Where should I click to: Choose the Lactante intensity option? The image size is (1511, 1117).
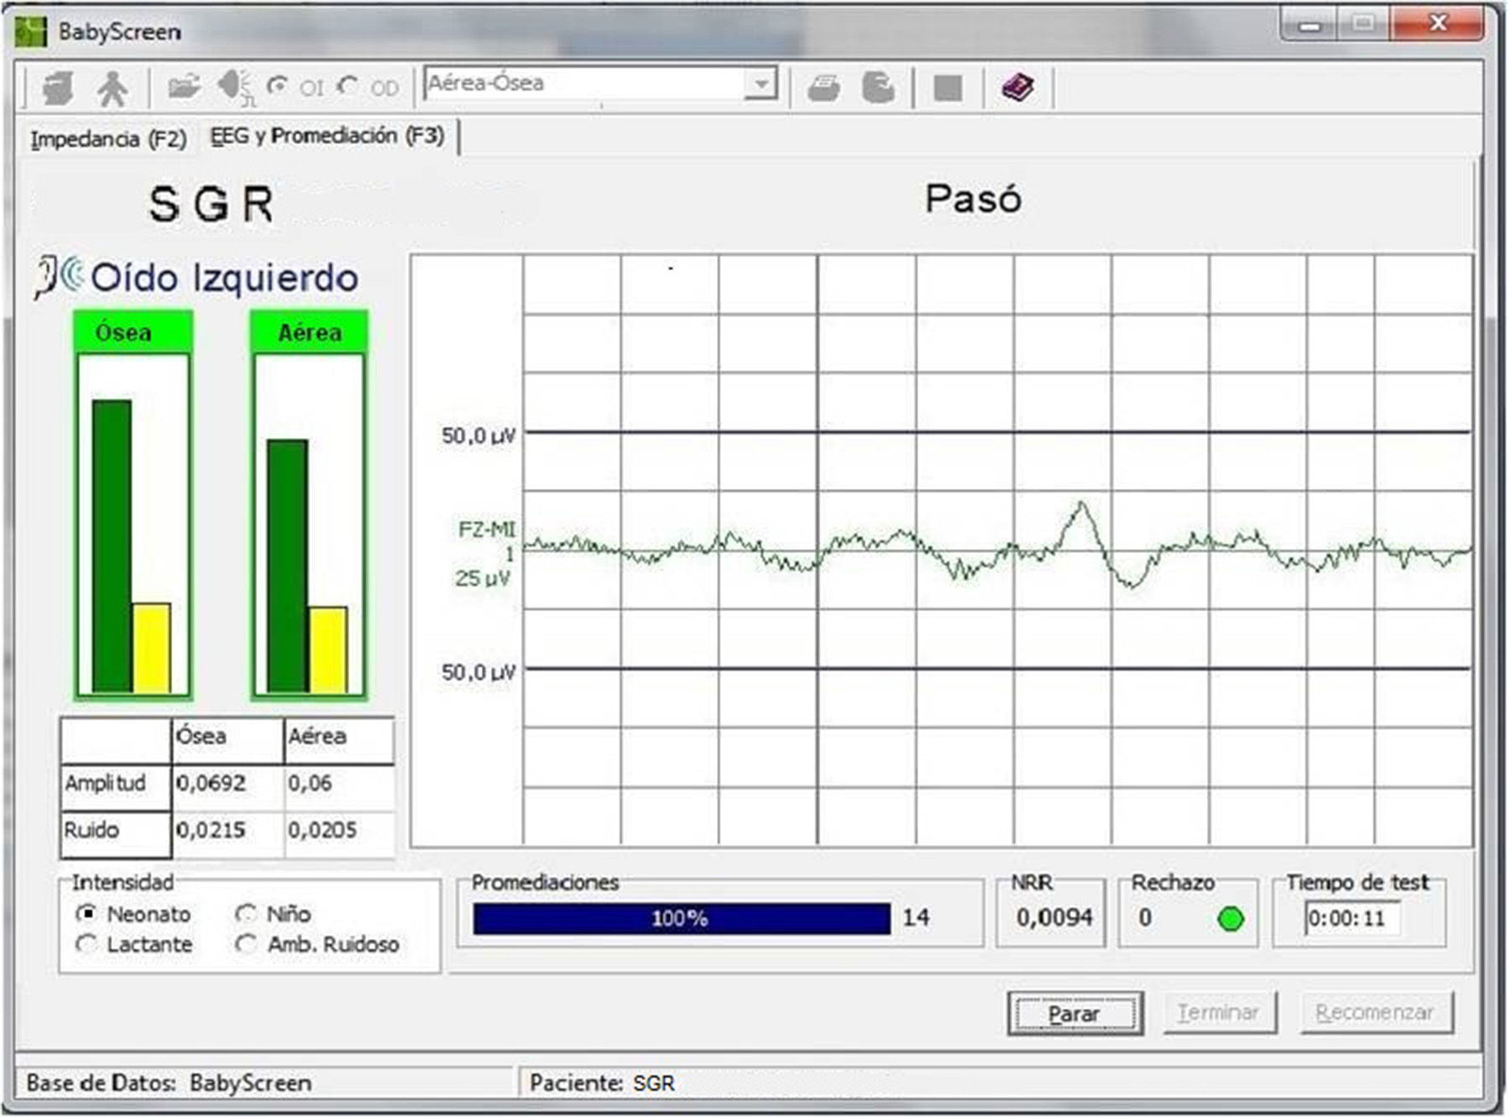coord(86,944)
